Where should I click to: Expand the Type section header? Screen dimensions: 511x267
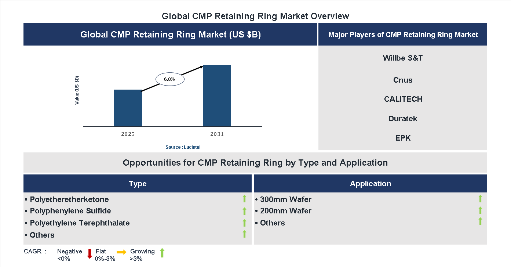pos(138,183)
